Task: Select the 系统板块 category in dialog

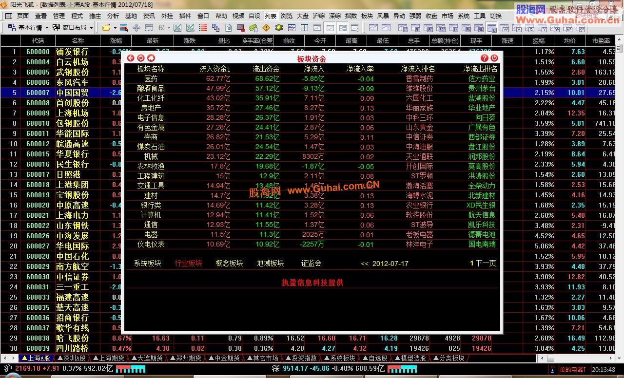Action: [x=148, y=264]
